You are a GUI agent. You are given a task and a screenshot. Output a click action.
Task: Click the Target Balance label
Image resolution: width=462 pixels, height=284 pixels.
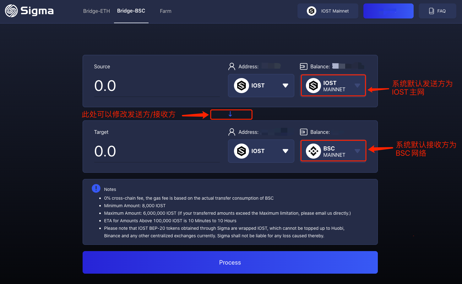tap(320, 132)
